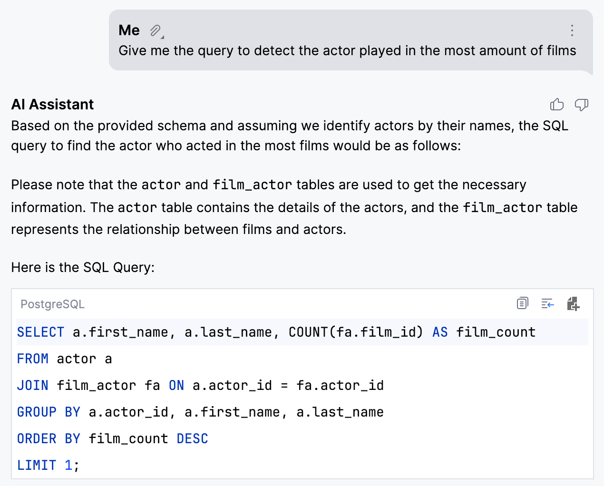Like the AI Assistant response with thumbs up
The image size is (604, 486).
(x=557, y=105)
